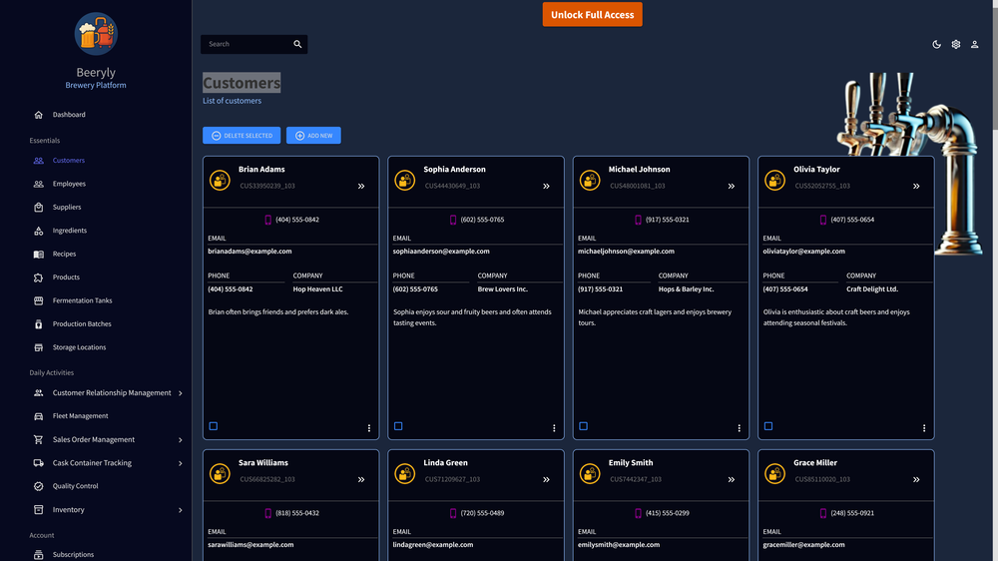Click Craft Delight Ltd. company text
This screenshot has height=561, width=998.
872,289
